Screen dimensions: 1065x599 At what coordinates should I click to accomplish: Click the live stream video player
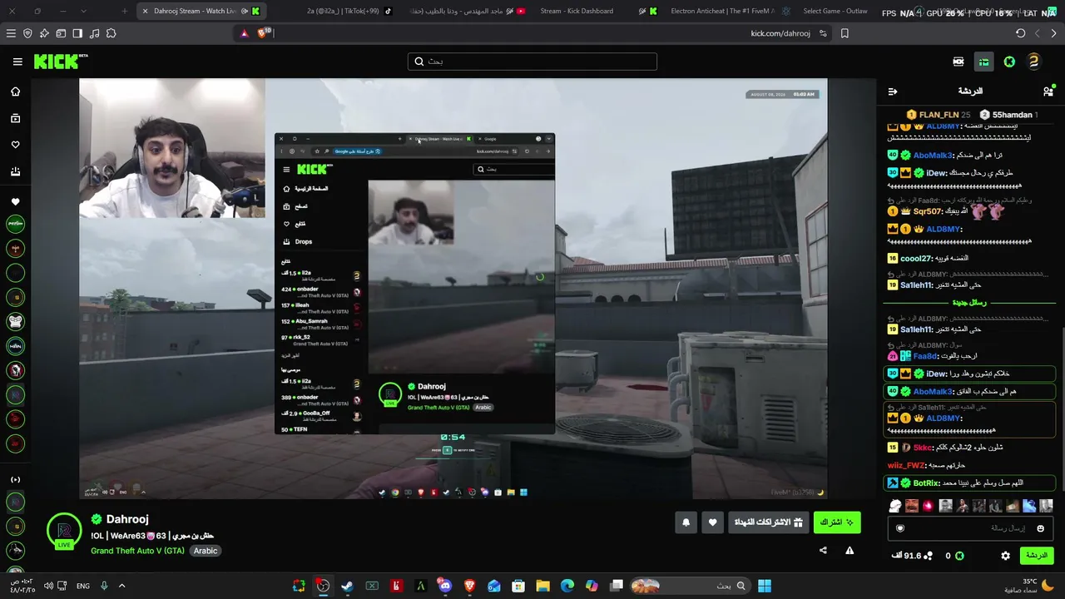pos(453,289)
